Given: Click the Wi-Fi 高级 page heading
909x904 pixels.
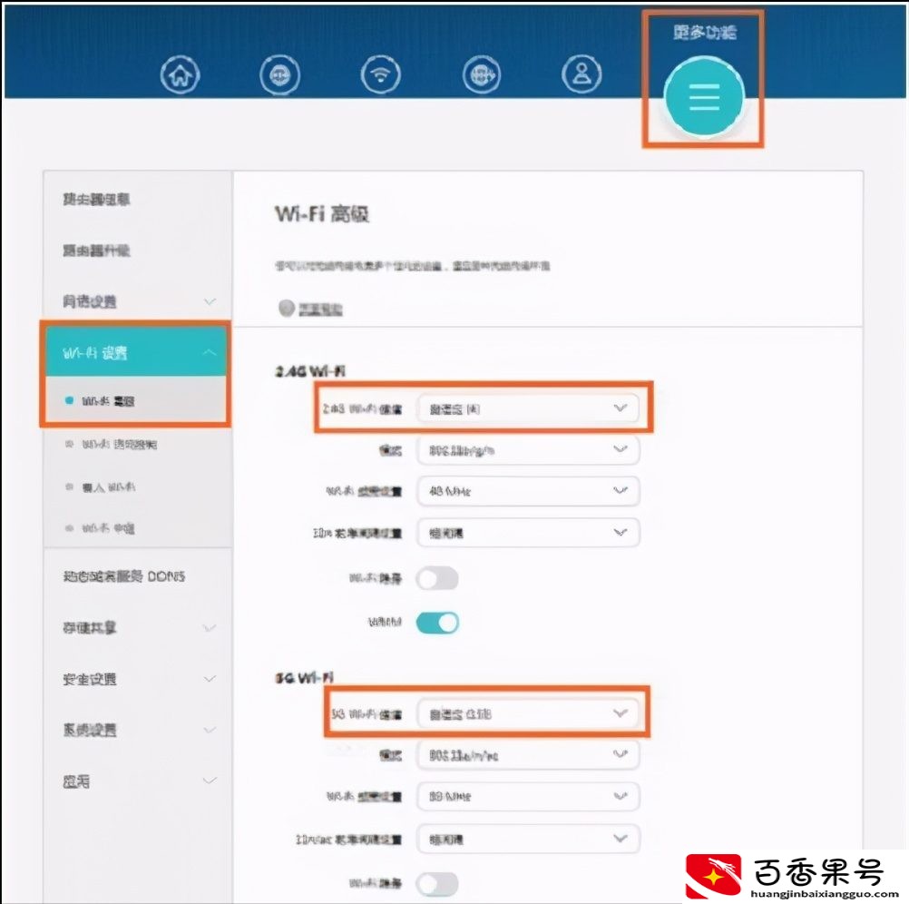Looking at the screenshot, I should coord(322,214).
